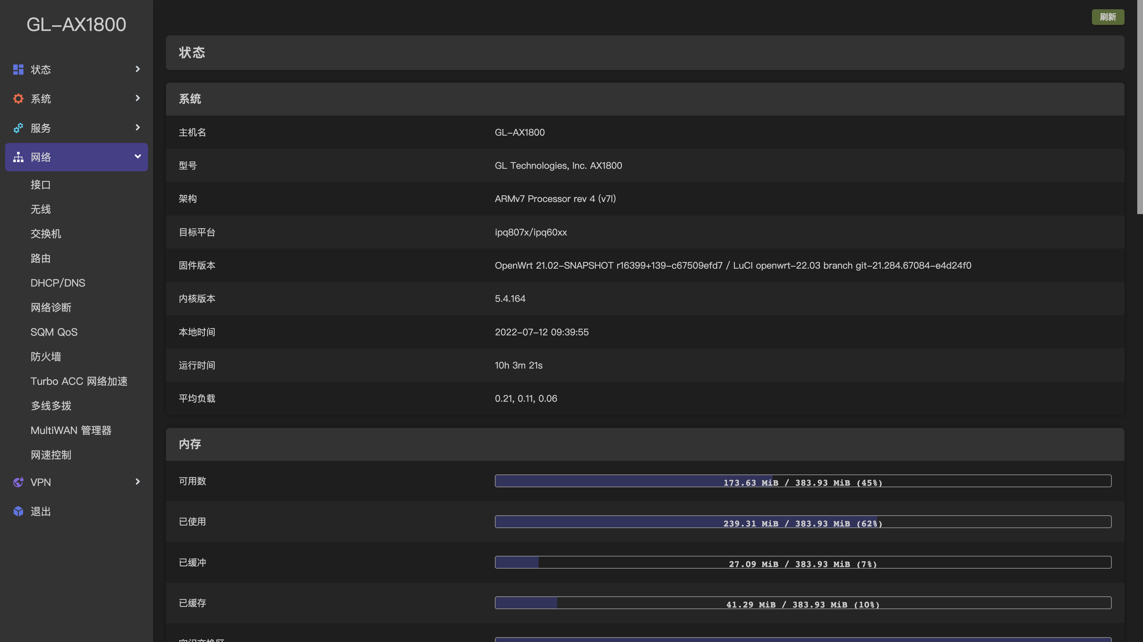The width and height of the screenshot is (1143, 642).
Task: Select Turbo ACC 网络加速 entry
Action: [79, 381]
